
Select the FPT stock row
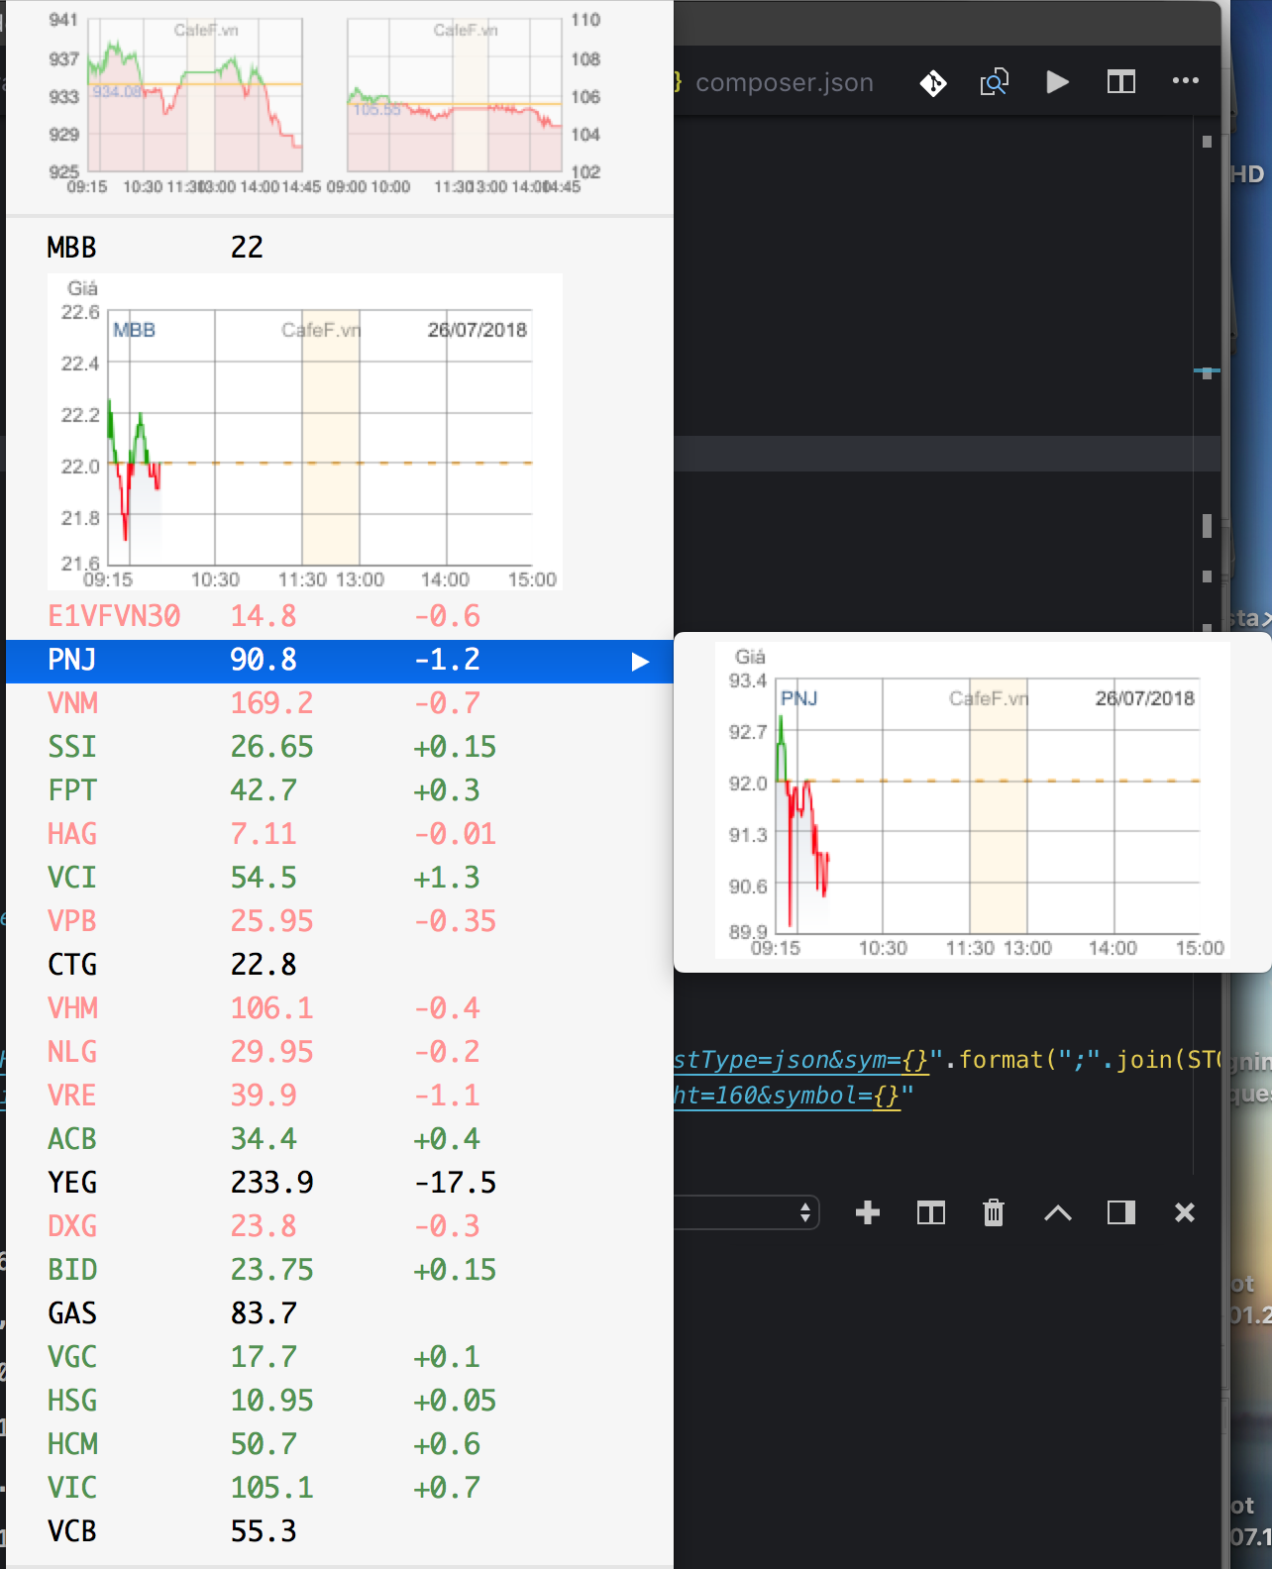pyautogui.click(x=340, y=791)
